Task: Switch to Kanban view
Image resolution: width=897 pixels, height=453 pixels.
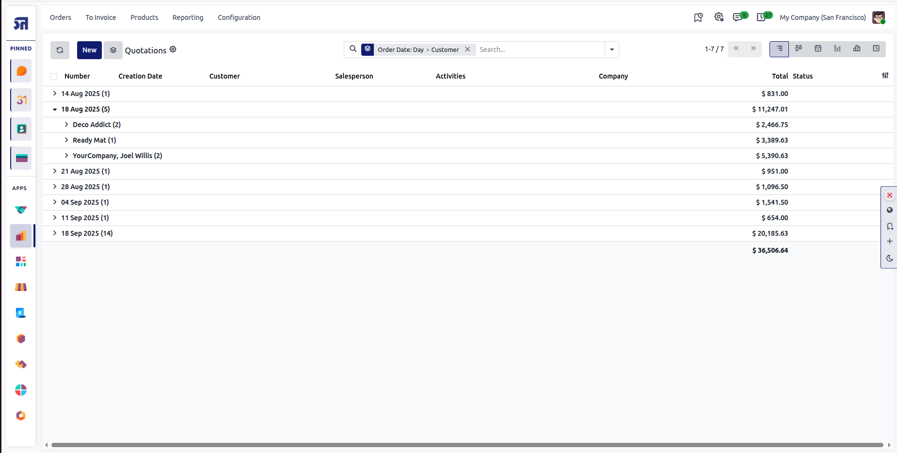Action: click(x=799, y=49)
